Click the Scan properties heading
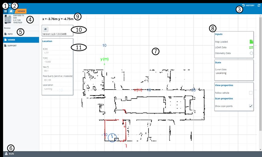Screen dimensions: 262x157 pos(224,99)
